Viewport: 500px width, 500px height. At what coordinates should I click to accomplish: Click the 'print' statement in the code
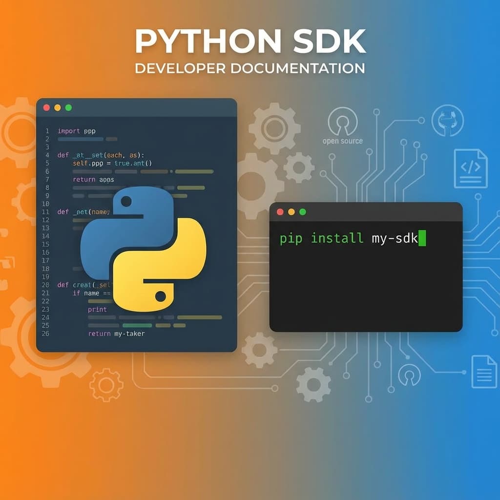[x=98, y=310]
